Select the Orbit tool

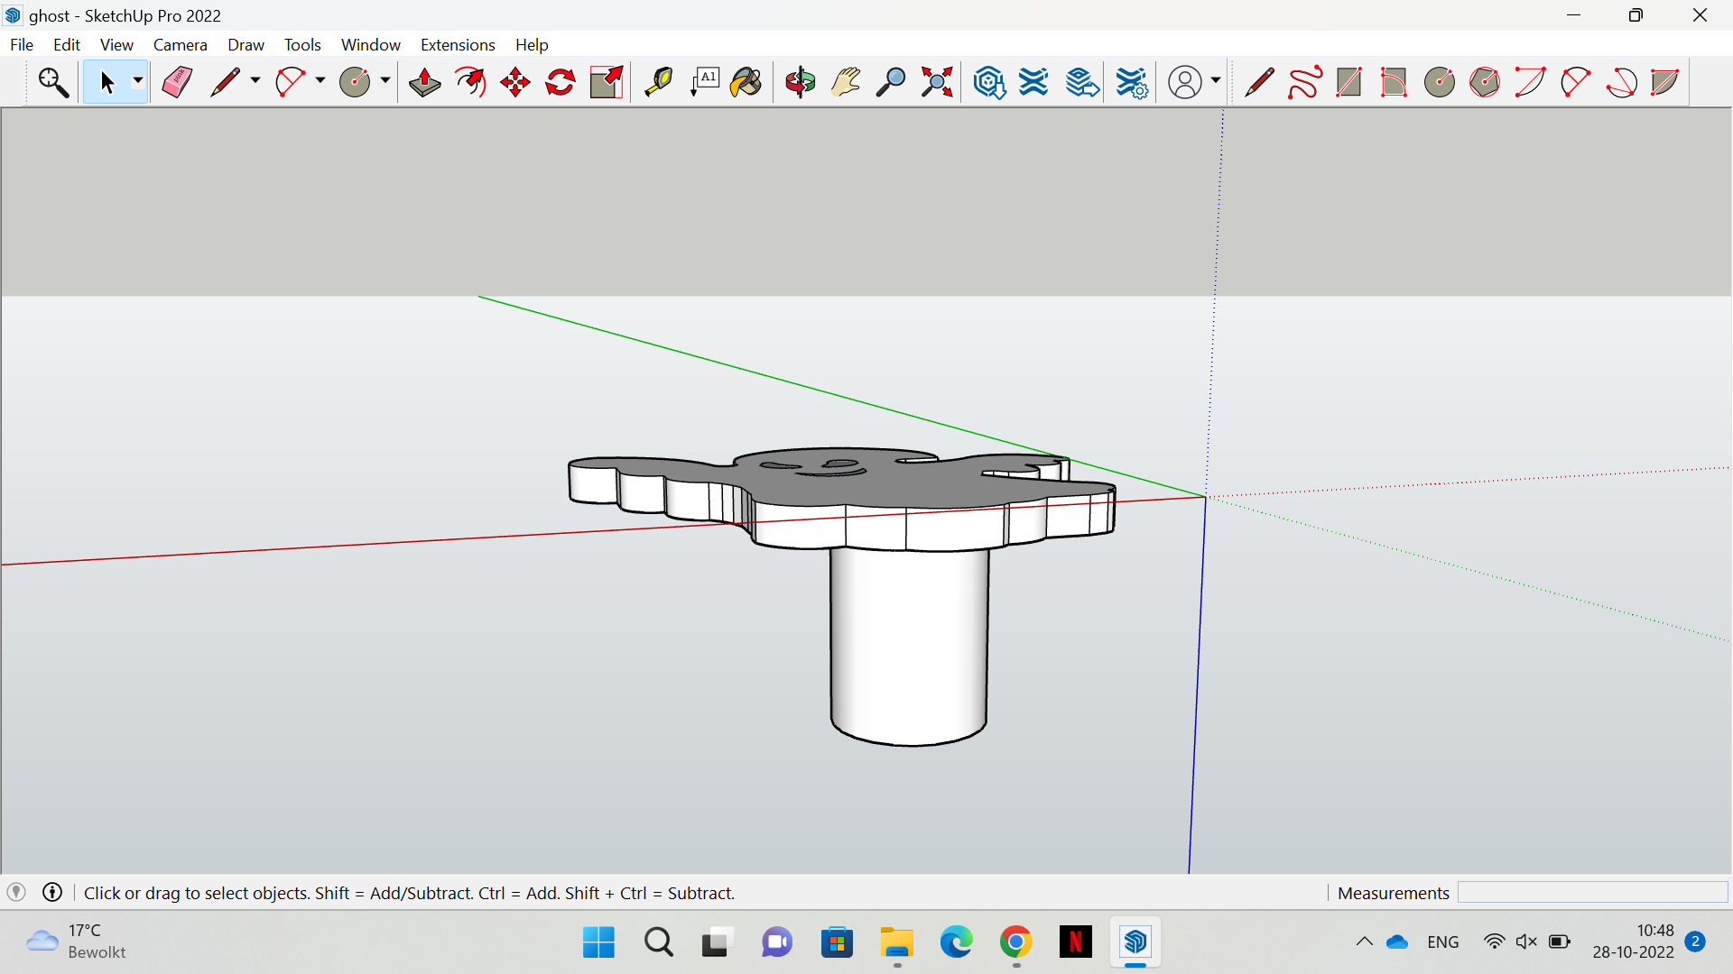[x=800, y=81]
